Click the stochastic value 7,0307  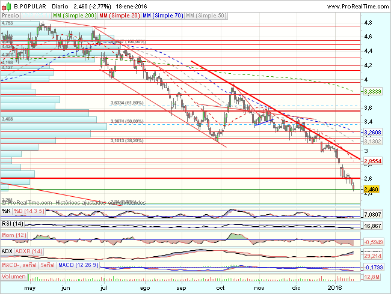point(372,214)
